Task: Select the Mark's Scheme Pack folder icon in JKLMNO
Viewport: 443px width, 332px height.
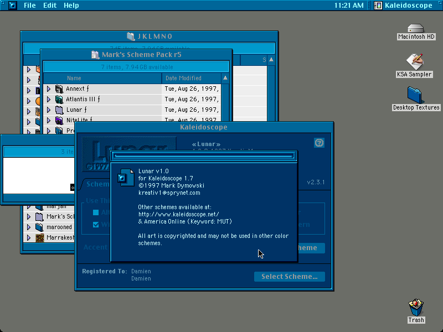Action: click(x=39, y=217)
